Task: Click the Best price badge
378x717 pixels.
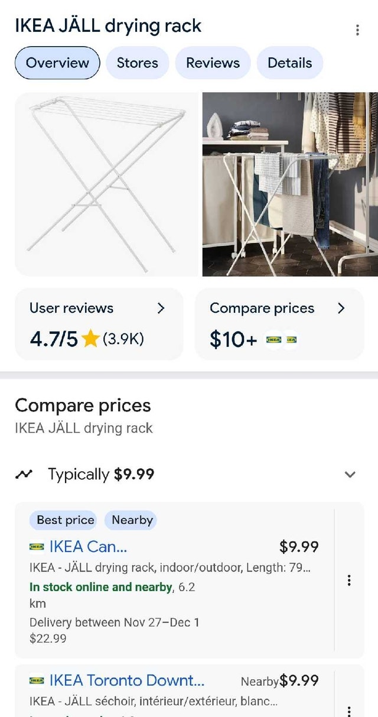Action: tap(65, 520)
